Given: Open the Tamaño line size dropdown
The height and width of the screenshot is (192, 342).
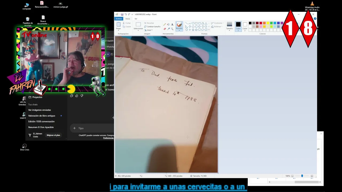Looking at the screenshot, I should pos(229,26).
